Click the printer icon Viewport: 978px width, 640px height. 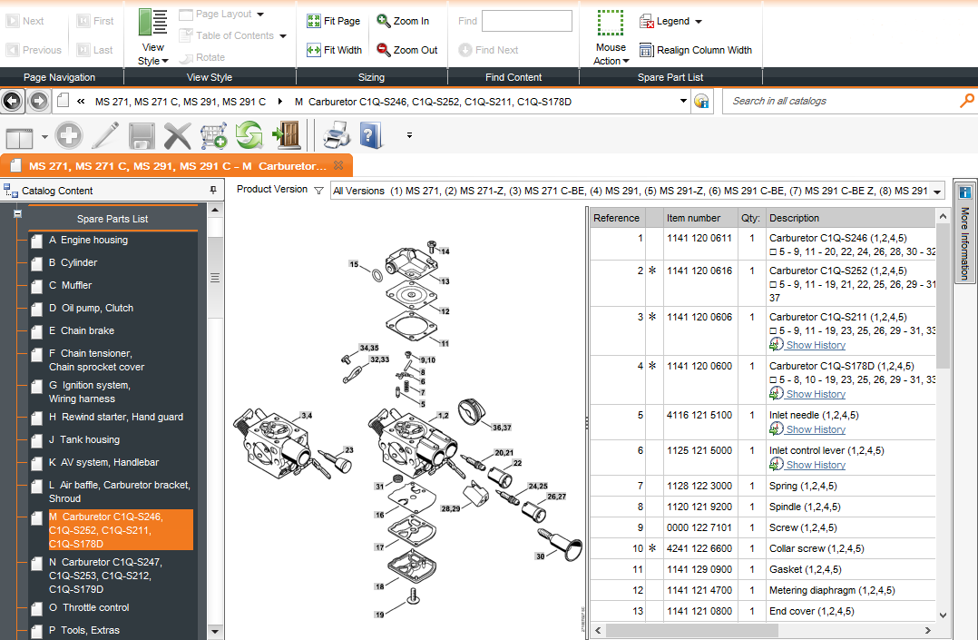pyautogui.click(x=337, y=136)
